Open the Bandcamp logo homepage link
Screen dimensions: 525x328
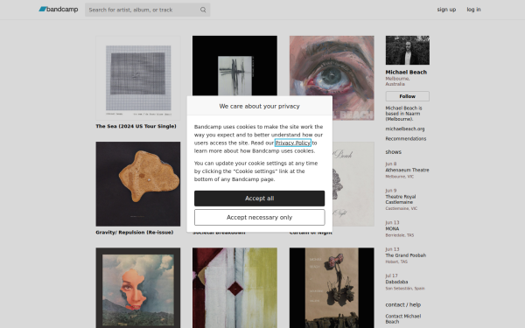point(59,10)
